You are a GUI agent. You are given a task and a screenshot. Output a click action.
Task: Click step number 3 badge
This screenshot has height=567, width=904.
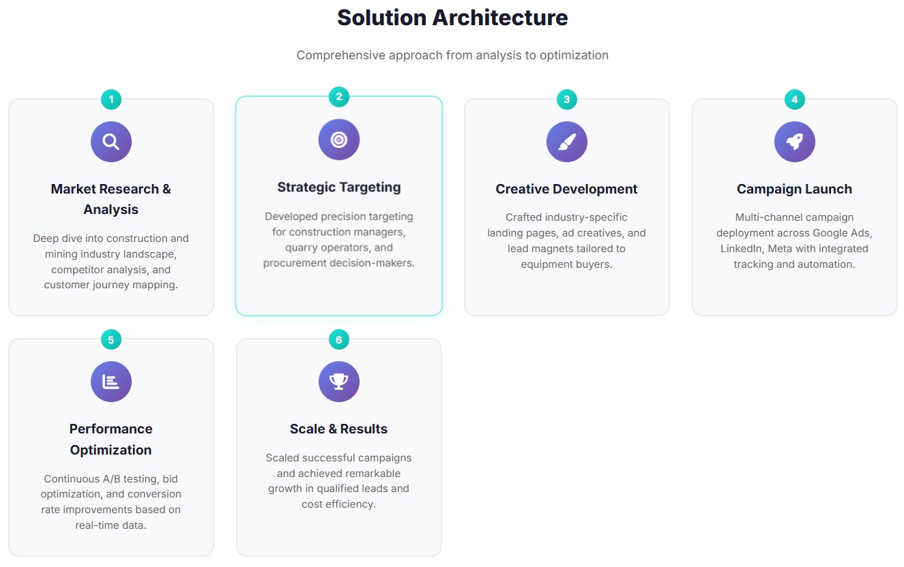567,99
